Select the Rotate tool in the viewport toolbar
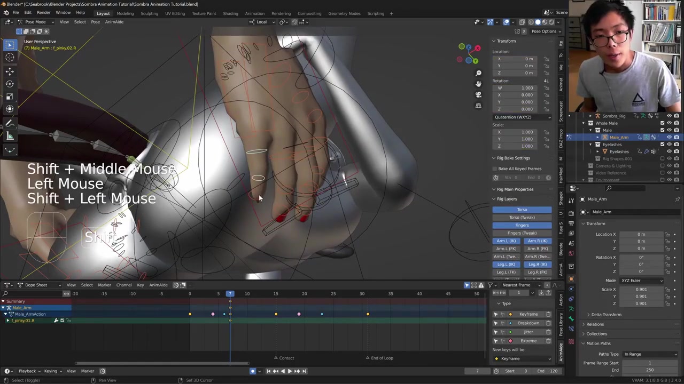 pos(10,84)
